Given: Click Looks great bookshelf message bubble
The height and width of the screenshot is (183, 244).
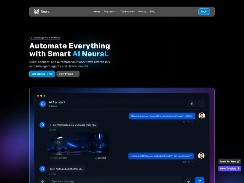Looking at the screenshot, I should (161, 156).
